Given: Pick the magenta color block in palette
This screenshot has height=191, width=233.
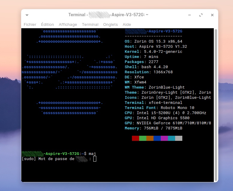Looking at the screenshot, I should click(164, 138).
